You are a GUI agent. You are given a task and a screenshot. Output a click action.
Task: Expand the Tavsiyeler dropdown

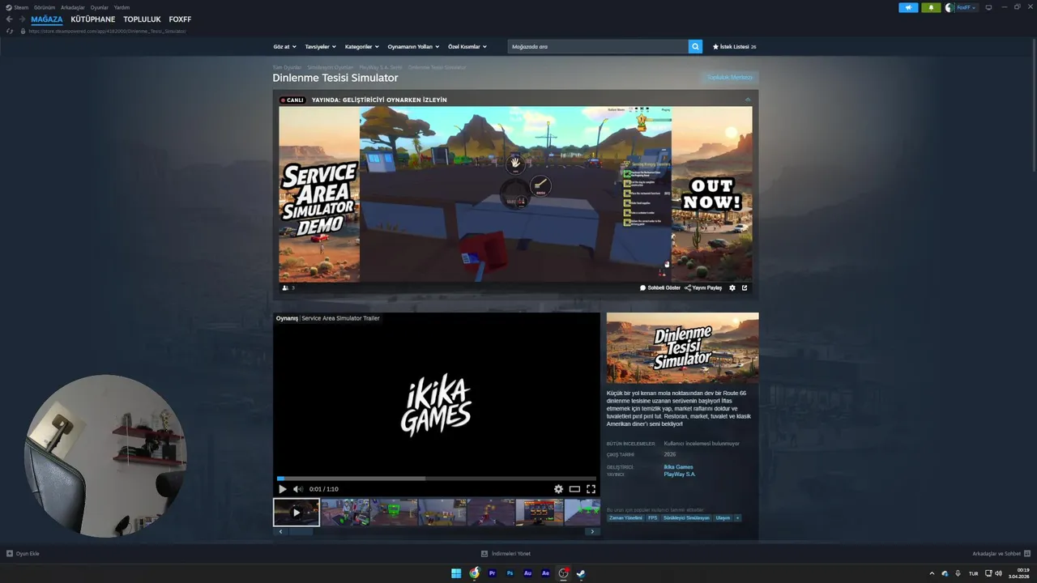[x=320, y=47]
